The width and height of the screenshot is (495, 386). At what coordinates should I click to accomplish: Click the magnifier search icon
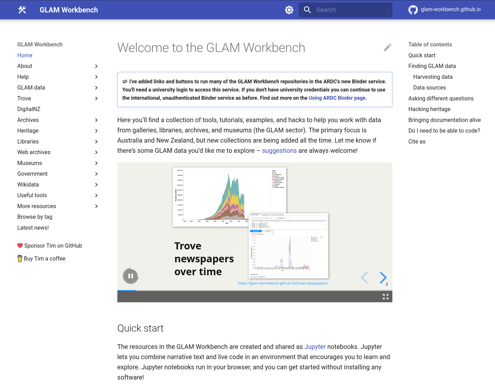pos(307,10)
